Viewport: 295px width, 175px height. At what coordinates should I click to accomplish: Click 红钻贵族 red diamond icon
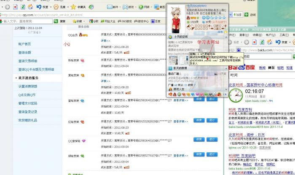pyautogui.click(x=82, y=122)
